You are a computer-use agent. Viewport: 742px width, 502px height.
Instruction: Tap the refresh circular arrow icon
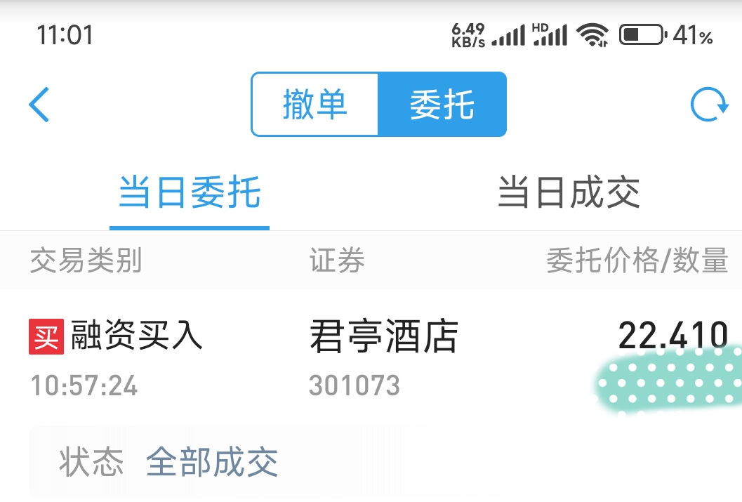(709, 105)
